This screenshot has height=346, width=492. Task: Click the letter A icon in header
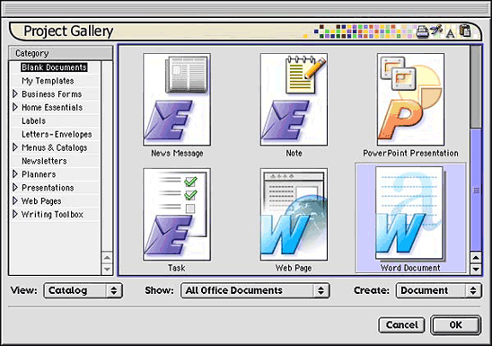coord(451,32)
